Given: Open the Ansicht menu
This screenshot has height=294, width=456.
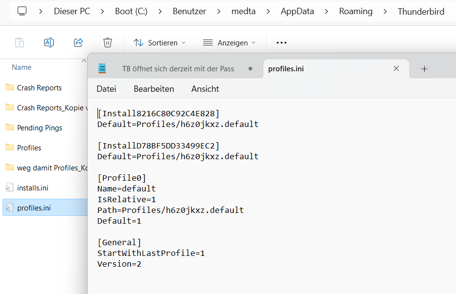Looking at the screenshot, I should tap(205, 89).
